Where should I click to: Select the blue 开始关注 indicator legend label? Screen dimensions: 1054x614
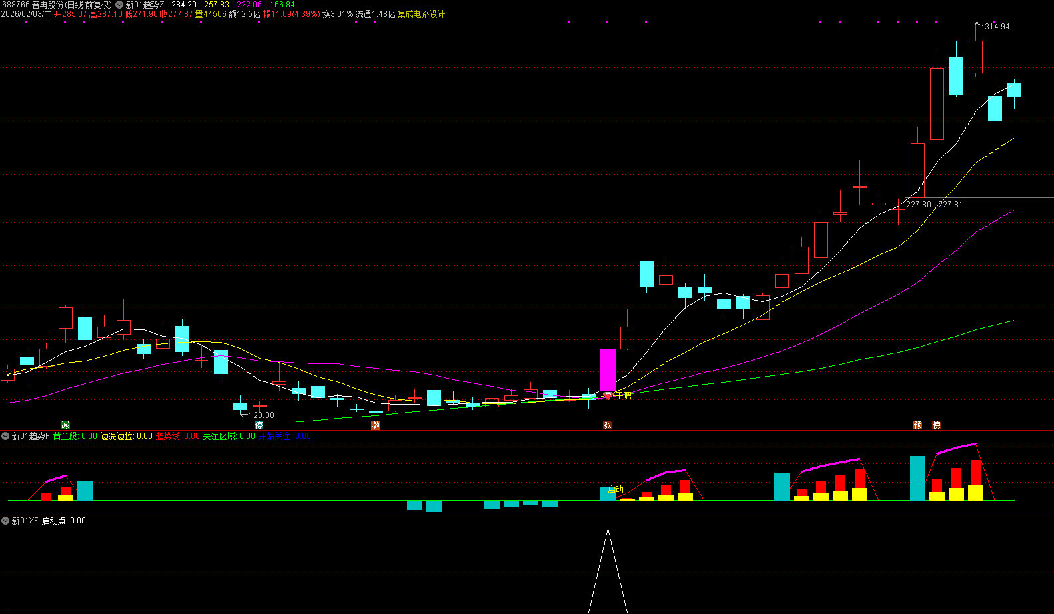(274, 436)
